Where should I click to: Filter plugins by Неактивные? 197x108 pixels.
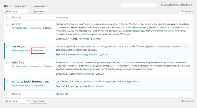[x=38, y=6]
